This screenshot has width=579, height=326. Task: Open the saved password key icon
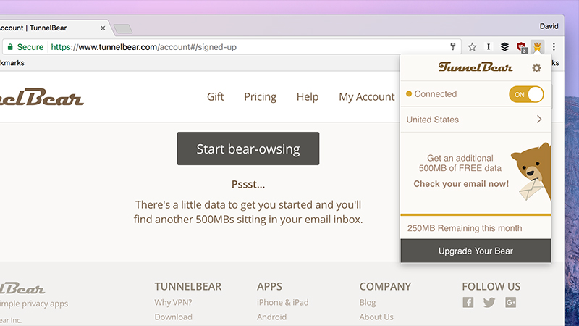pos(453,46)
